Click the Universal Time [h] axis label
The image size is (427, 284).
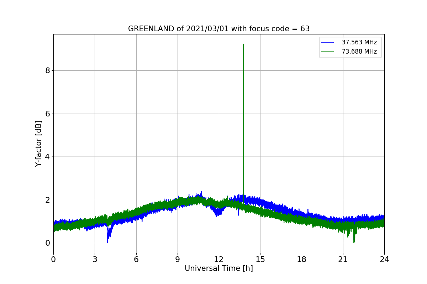219,269
